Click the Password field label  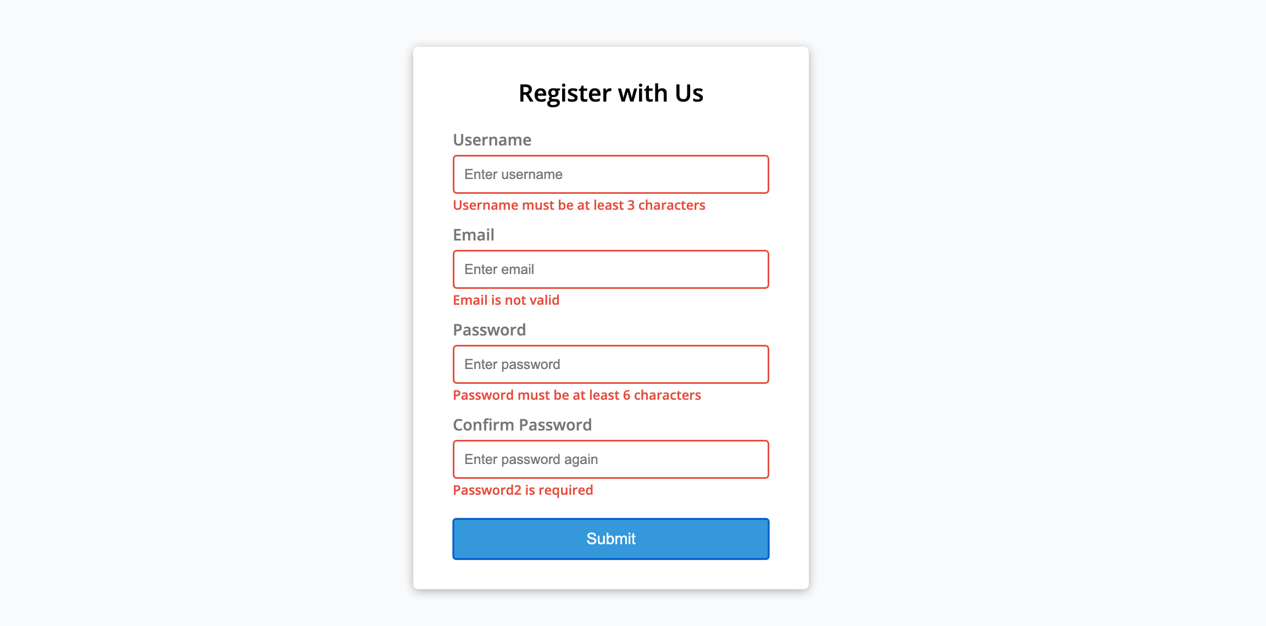pos(489,330)
